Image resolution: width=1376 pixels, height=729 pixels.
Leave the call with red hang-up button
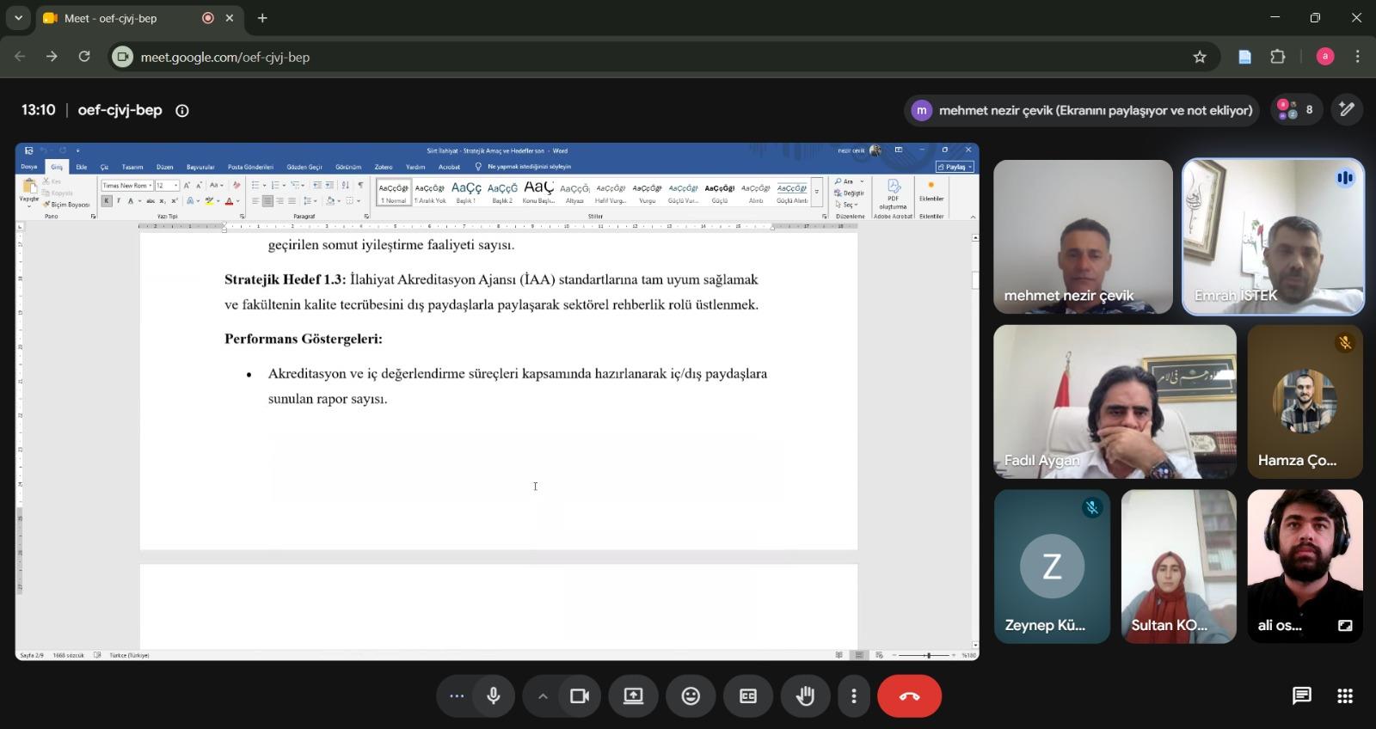pyautogui.click(x=909, y=696)
